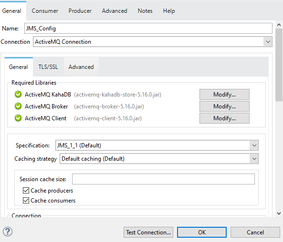Modify the ActiveMQ KahaDB library

pos(224,95)
